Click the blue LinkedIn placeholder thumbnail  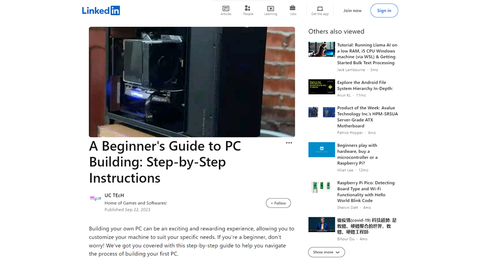point(321,150)
